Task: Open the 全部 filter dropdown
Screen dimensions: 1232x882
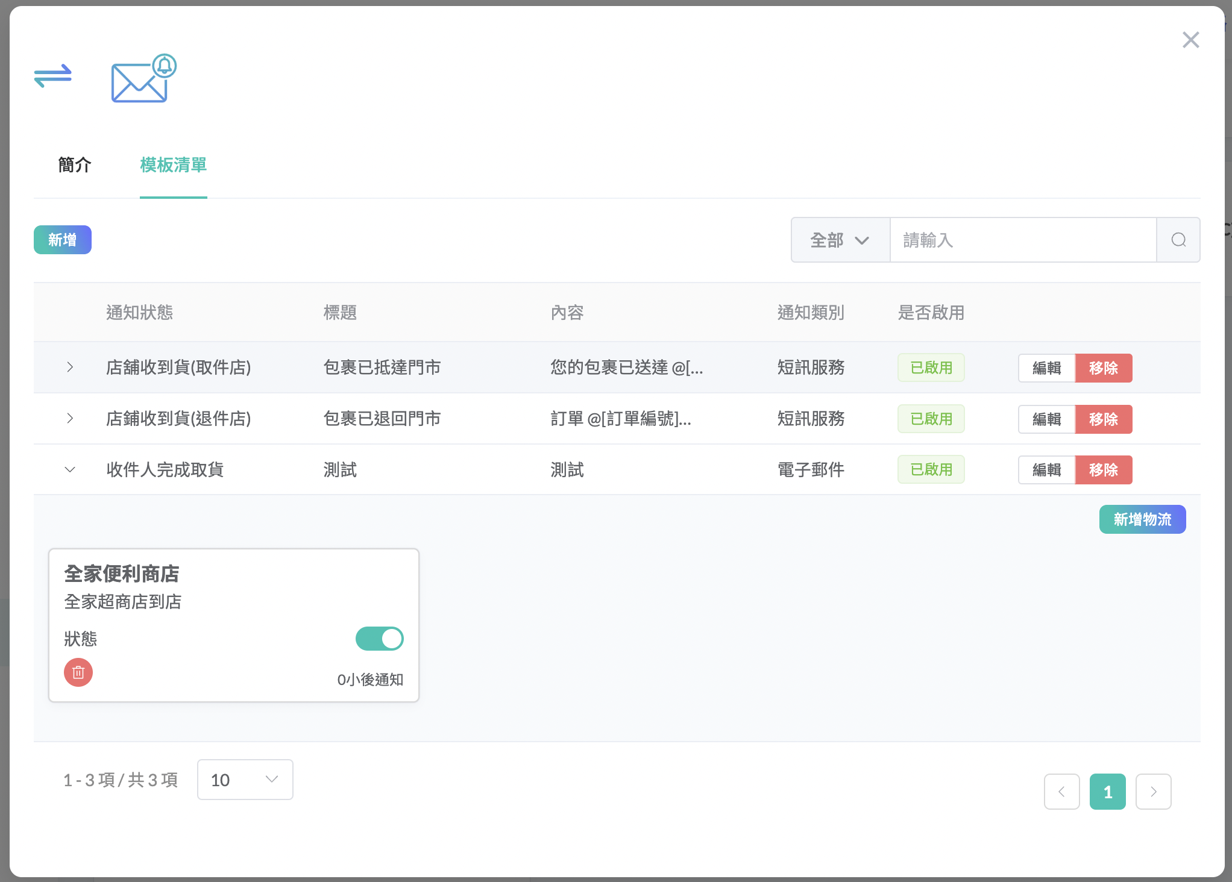Action: [840, 240]
